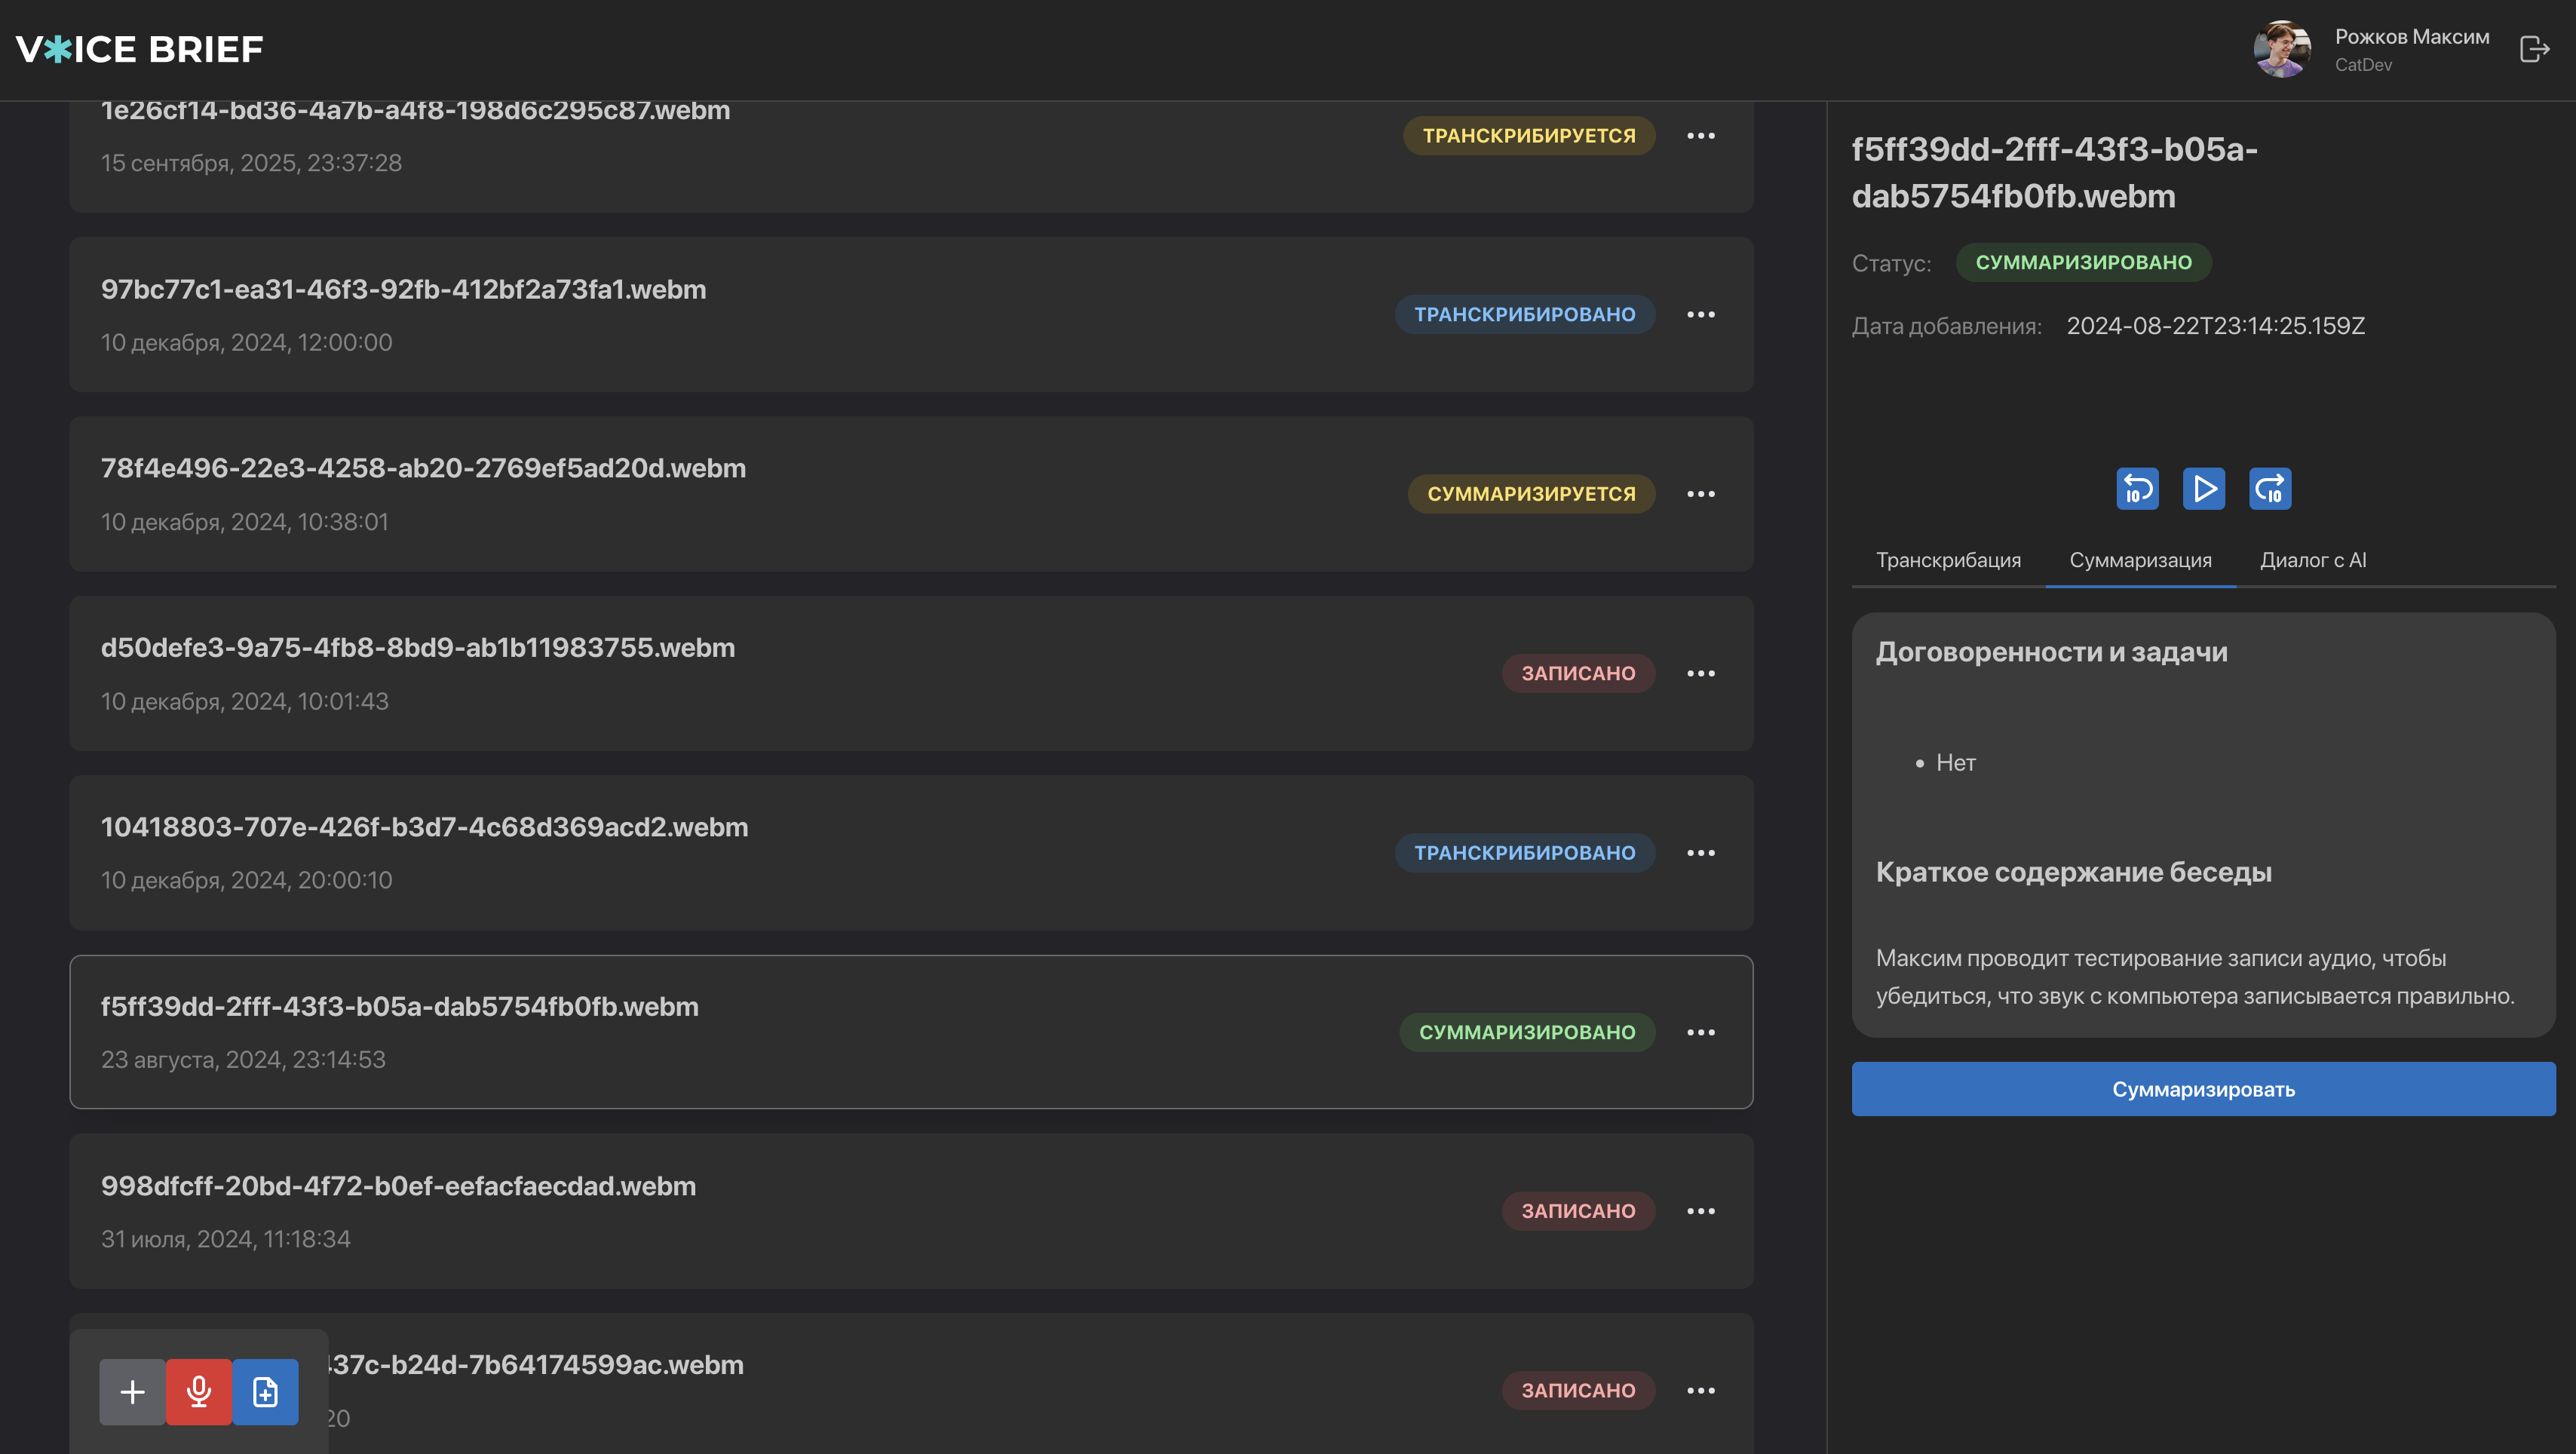Upload a file with blue document icon
2576x1454 pixels.
(x=265, y=1391)
